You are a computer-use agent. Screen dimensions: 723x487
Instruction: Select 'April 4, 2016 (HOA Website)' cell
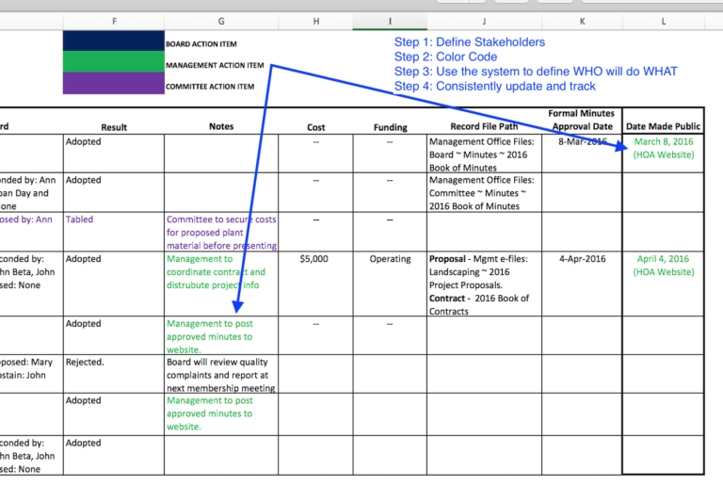(x=663, y=284)
